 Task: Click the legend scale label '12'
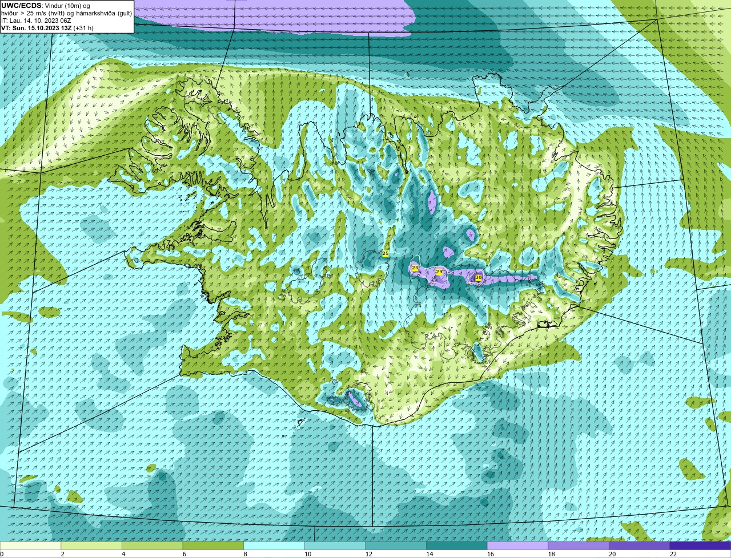(x=369, y=553)
